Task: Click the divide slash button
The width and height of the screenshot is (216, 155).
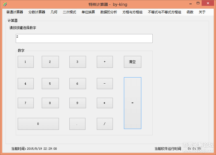Action: tap(105, 124)
